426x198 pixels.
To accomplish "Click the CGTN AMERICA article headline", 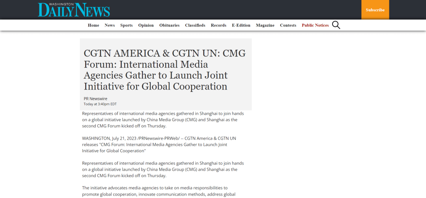I will pos(164,70).
